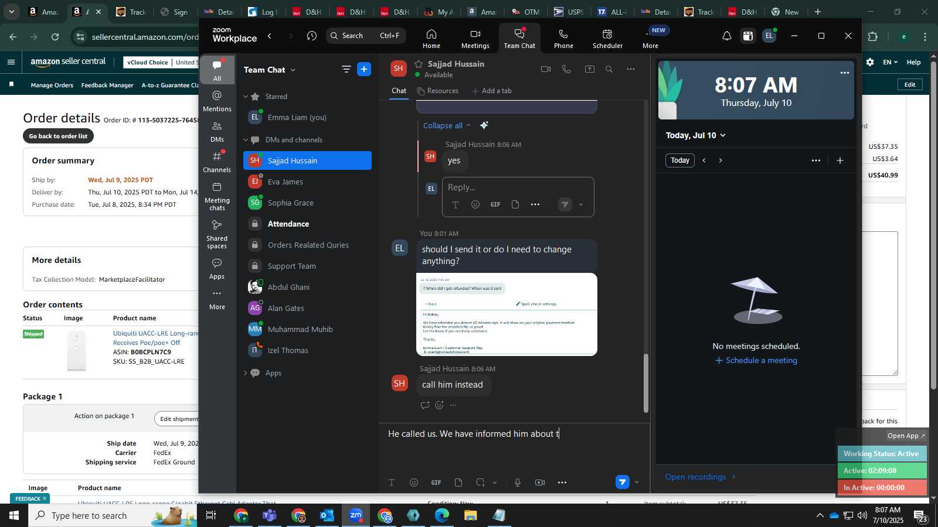Start phone call with Sajjad Hussain

tap(566, 69)
